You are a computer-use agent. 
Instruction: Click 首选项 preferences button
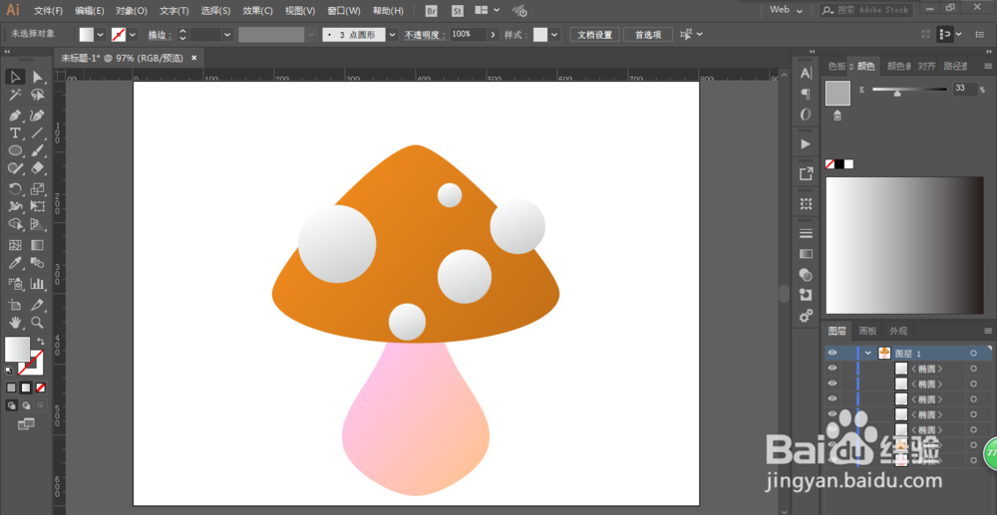click(x=648, y=35)
